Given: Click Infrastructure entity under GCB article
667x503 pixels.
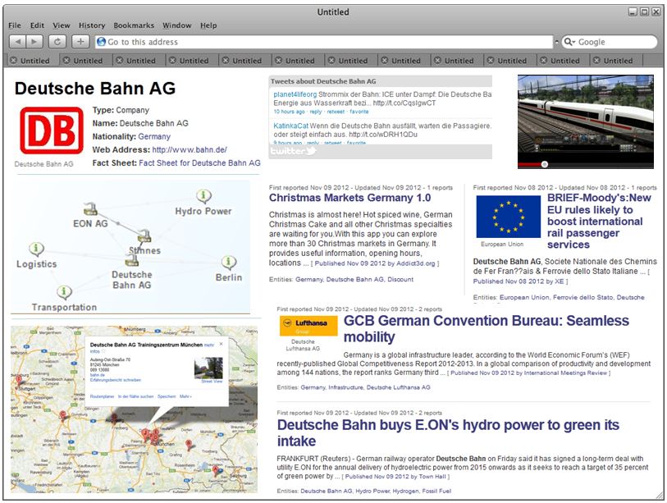Looking at the screenshot, I should (346, 387).
